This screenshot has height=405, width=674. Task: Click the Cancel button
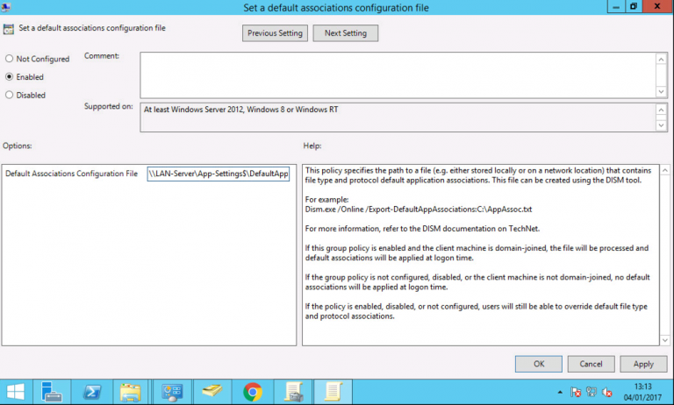(x=591, y=364)
